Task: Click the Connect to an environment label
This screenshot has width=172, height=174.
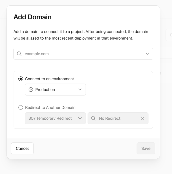Action: 50,79
